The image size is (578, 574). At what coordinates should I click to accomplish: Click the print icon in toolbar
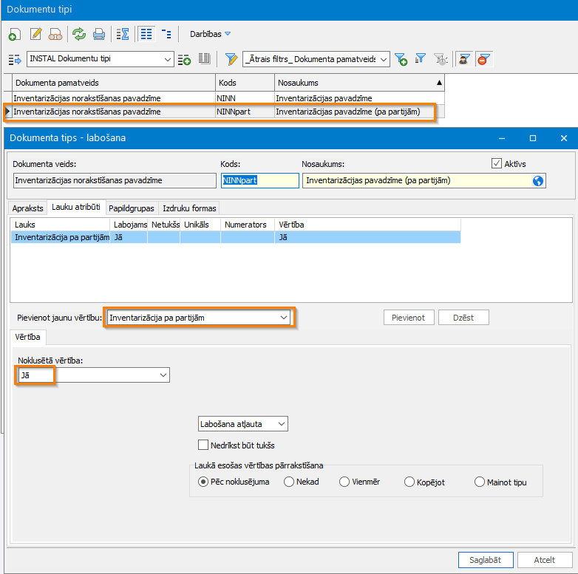[98, 34]
